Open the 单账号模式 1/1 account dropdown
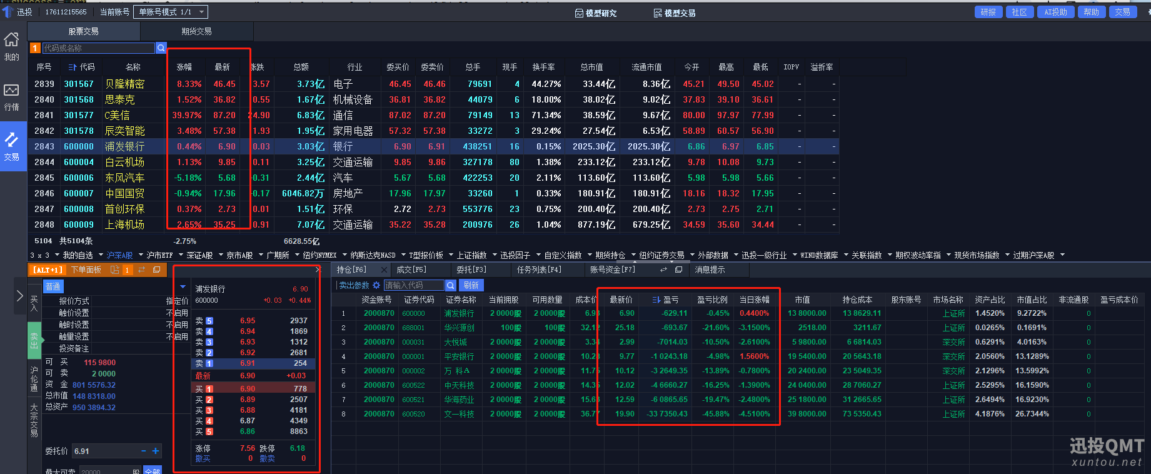The image size is (1151, 474). click(171, 12)
